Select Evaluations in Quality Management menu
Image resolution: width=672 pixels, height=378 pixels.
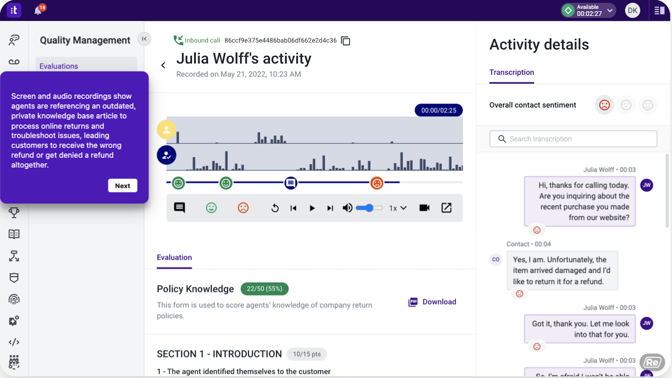(86, 66)
